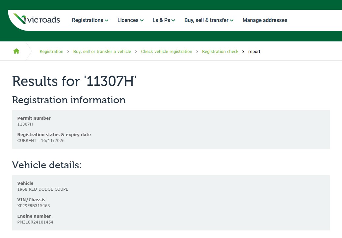Go to the home page via house icon
Image resolution: width=342 pixels, height=238 pixels.
pyautogui.click(x=16, y=51)
